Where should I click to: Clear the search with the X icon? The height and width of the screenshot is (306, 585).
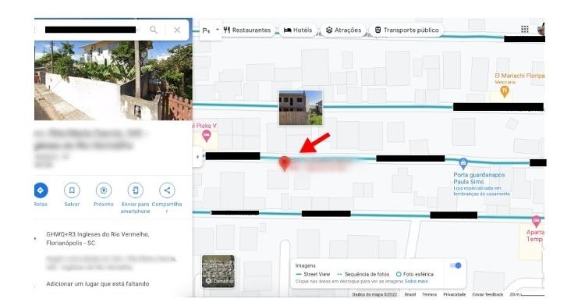point(177,30)
